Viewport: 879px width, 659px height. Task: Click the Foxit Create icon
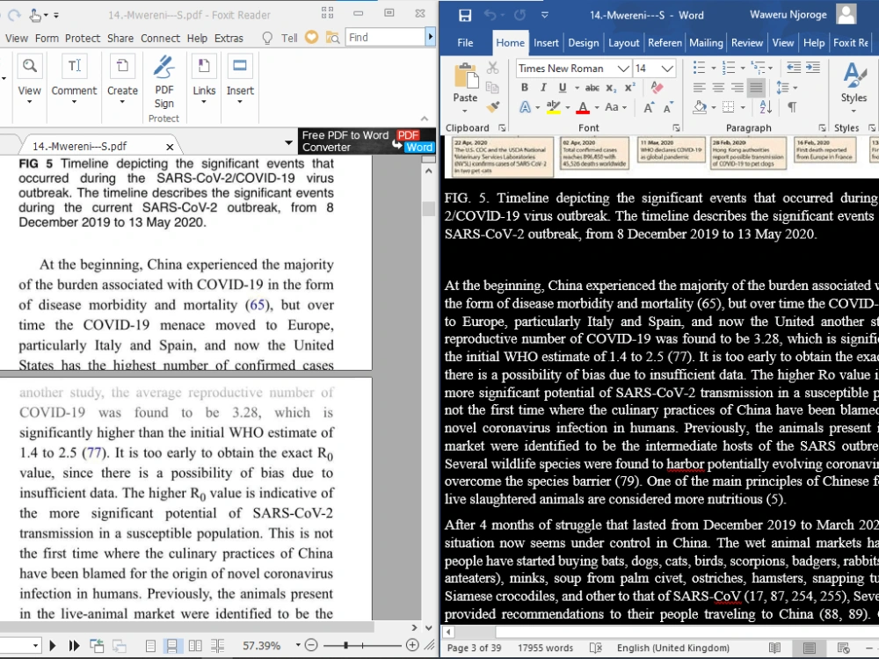coord(121,66)
